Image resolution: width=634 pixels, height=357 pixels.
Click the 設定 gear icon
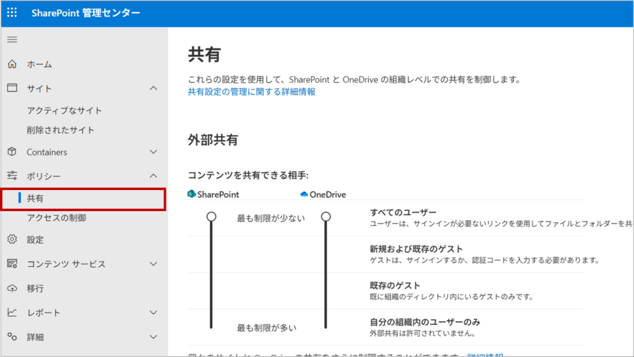point(12,239)
